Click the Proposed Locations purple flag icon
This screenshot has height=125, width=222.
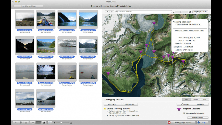(x=179, y=111)
